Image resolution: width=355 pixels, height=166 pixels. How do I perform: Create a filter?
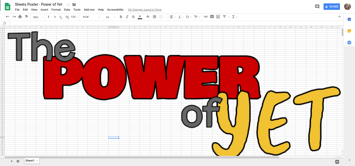(x=224, y=17)
